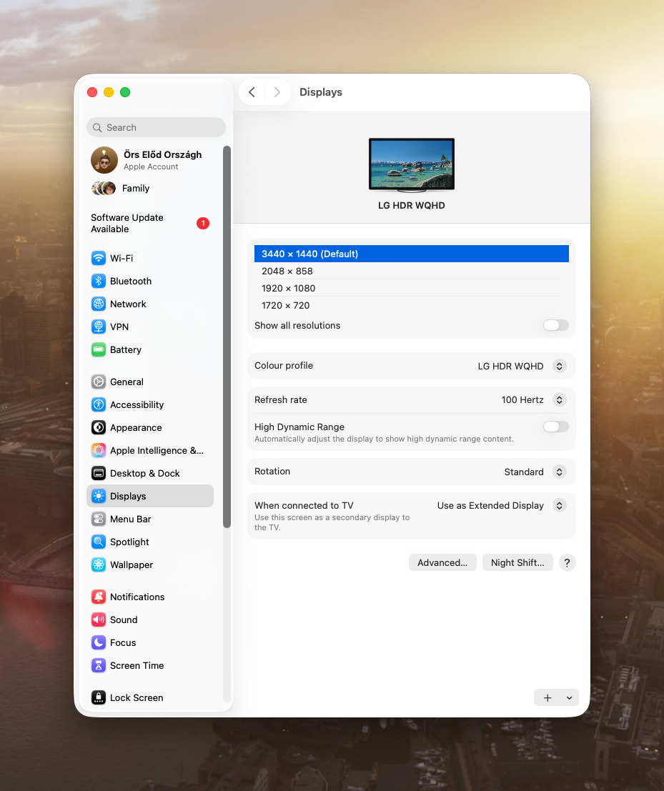Select the Spotlight magnifier icon
This screenshot has width=664, height=791.
[x=99, y=542]
